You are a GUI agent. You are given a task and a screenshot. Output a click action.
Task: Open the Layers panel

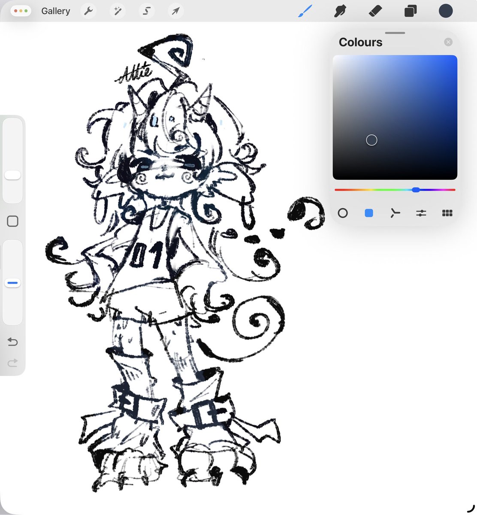(x=411, y=11)
